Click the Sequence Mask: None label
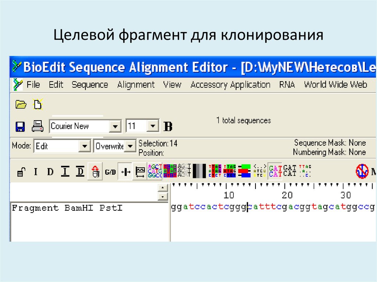This screenshot has width=377, height=282. pyautogui.click(x=330, y=143)
